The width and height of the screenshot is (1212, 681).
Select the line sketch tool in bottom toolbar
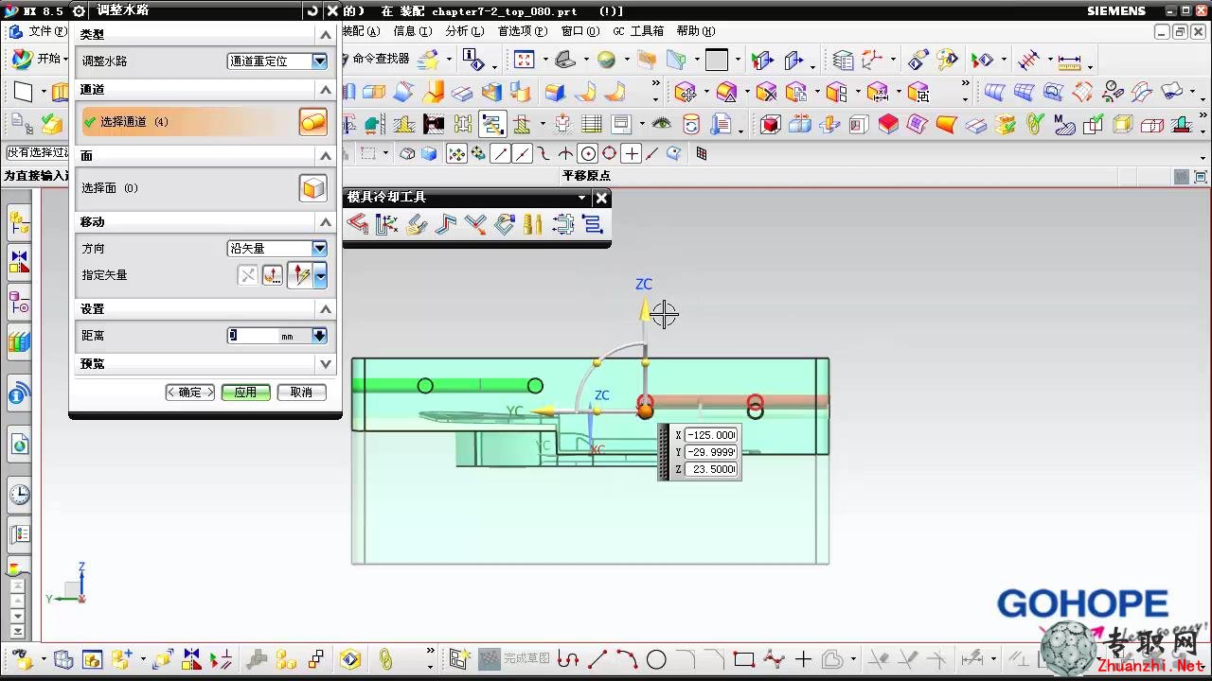point(597,659)
